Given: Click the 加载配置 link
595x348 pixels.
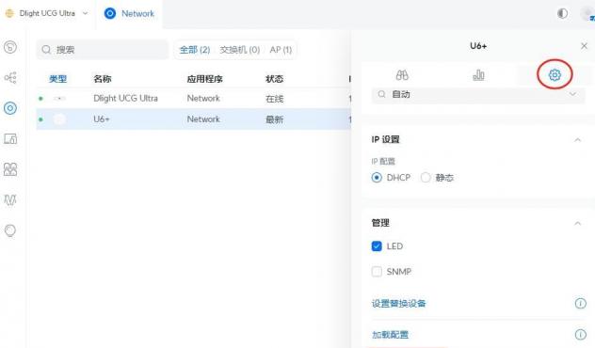Looking at the screenshot, I should click(x=390, y=335).
